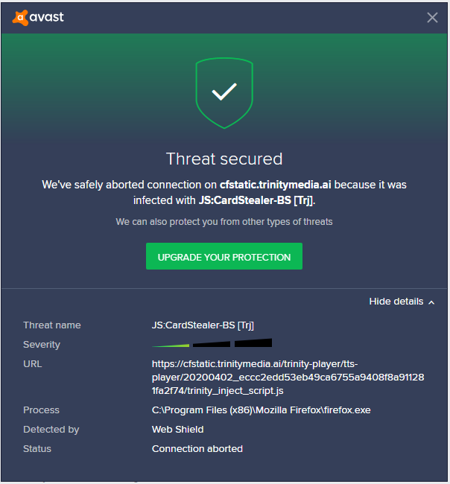Click the firefox.exe process path
The width and height of the screenshot is (450, 484).
click(x=261, y=410)
